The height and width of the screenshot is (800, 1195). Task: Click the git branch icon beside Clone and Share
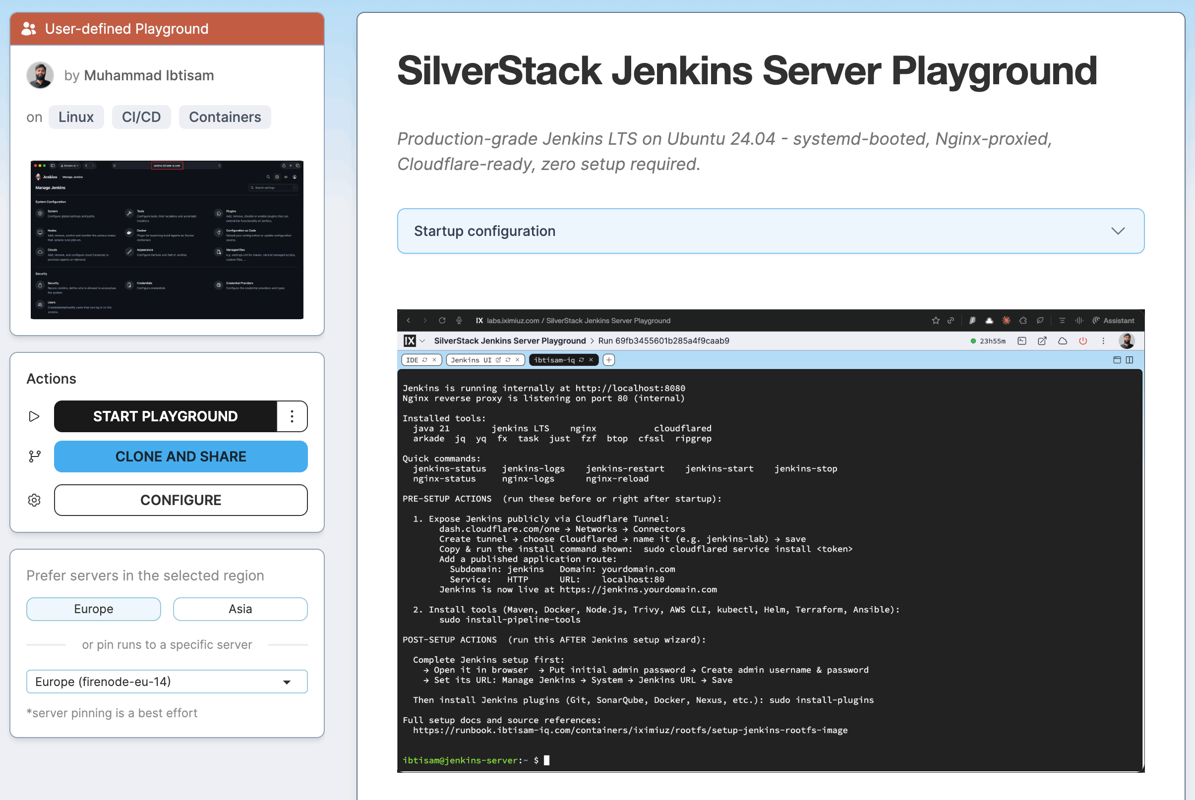[34, 457]
